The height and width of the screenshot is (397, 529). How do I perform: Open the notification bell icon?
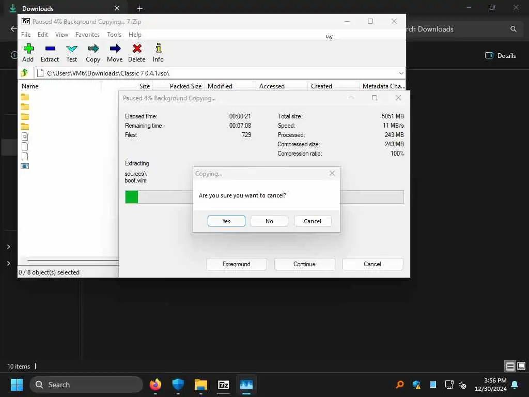point(515,385)
